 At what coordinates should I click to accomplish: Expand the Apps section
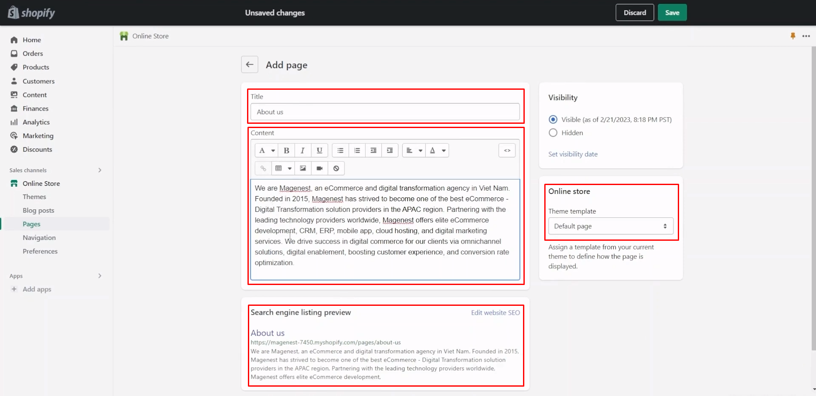(x=100, y=276)
